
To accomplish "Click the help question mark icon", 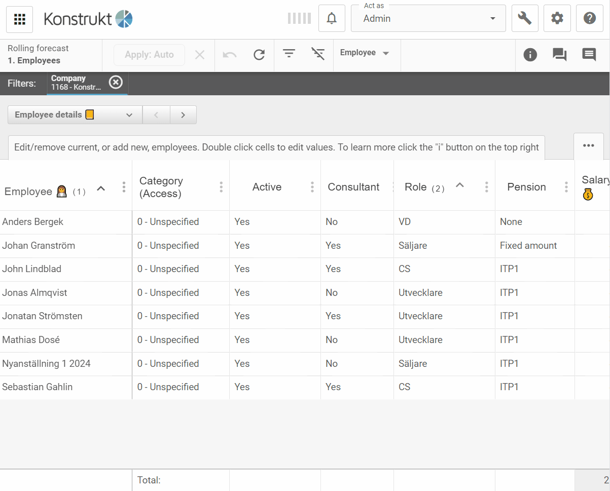I will point(589,19).
